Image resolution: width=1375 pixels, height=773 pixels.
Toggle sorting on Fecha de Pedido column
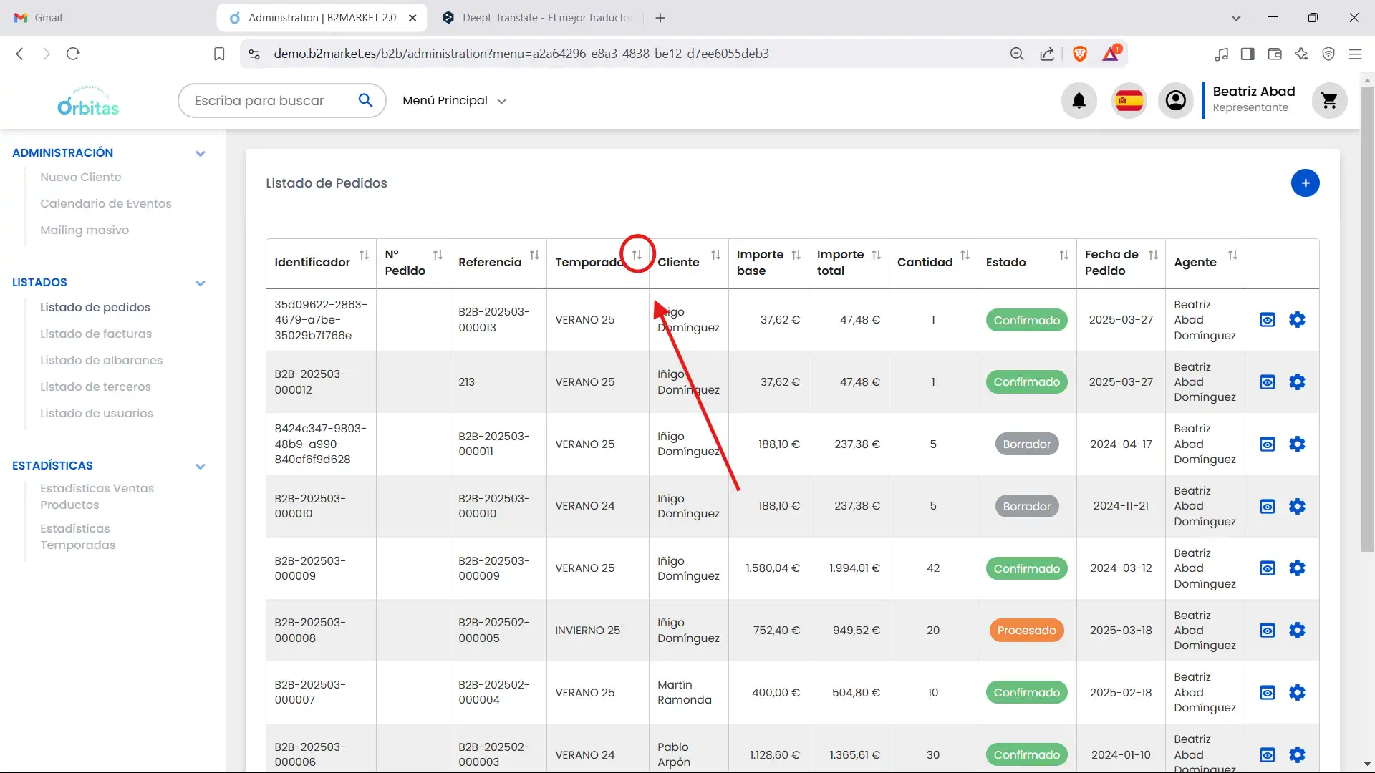[x=1152, y=255]
